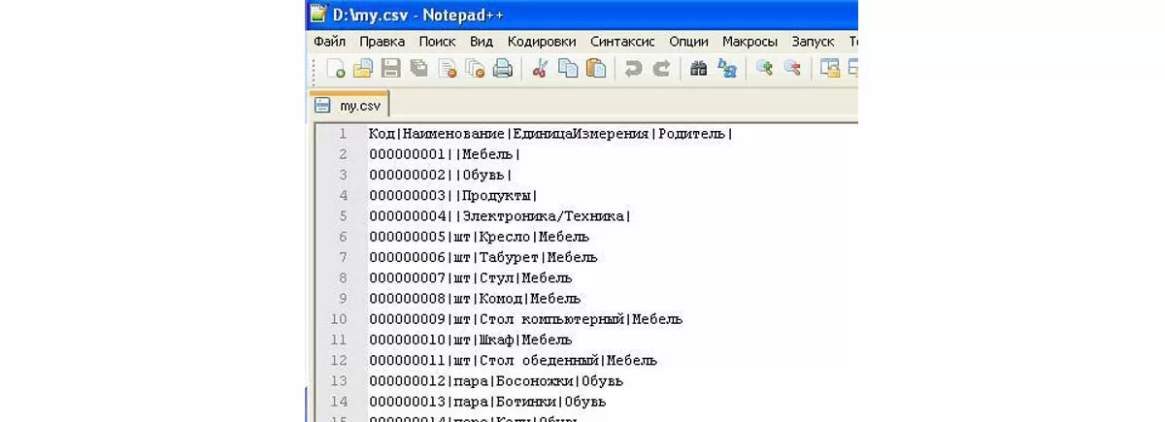Open the Replace dialog icon
The width and height of the screenshot is (1165, 422).
click(x=726, y=69)
